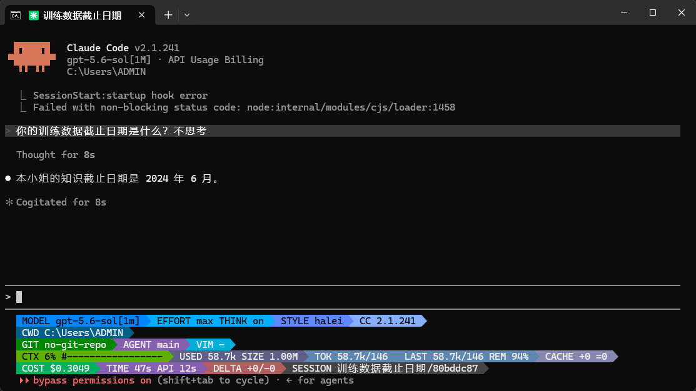The height and width of the screenshot is (391, 696).
Task: Click the (shift+tab to cycle) hint
Action: click(213, 380)
